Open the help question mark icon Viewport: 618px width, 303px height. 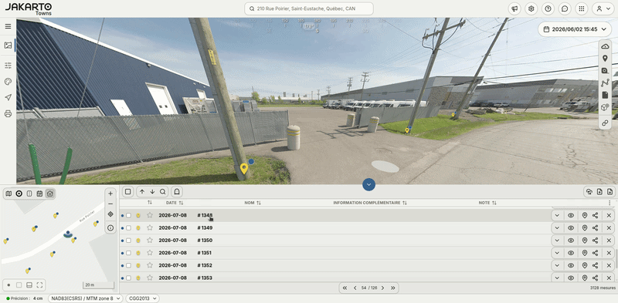(x=548, y=8)
